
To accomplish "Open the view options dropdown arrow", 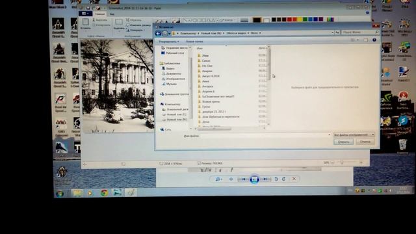I will [x=357, y=40].
